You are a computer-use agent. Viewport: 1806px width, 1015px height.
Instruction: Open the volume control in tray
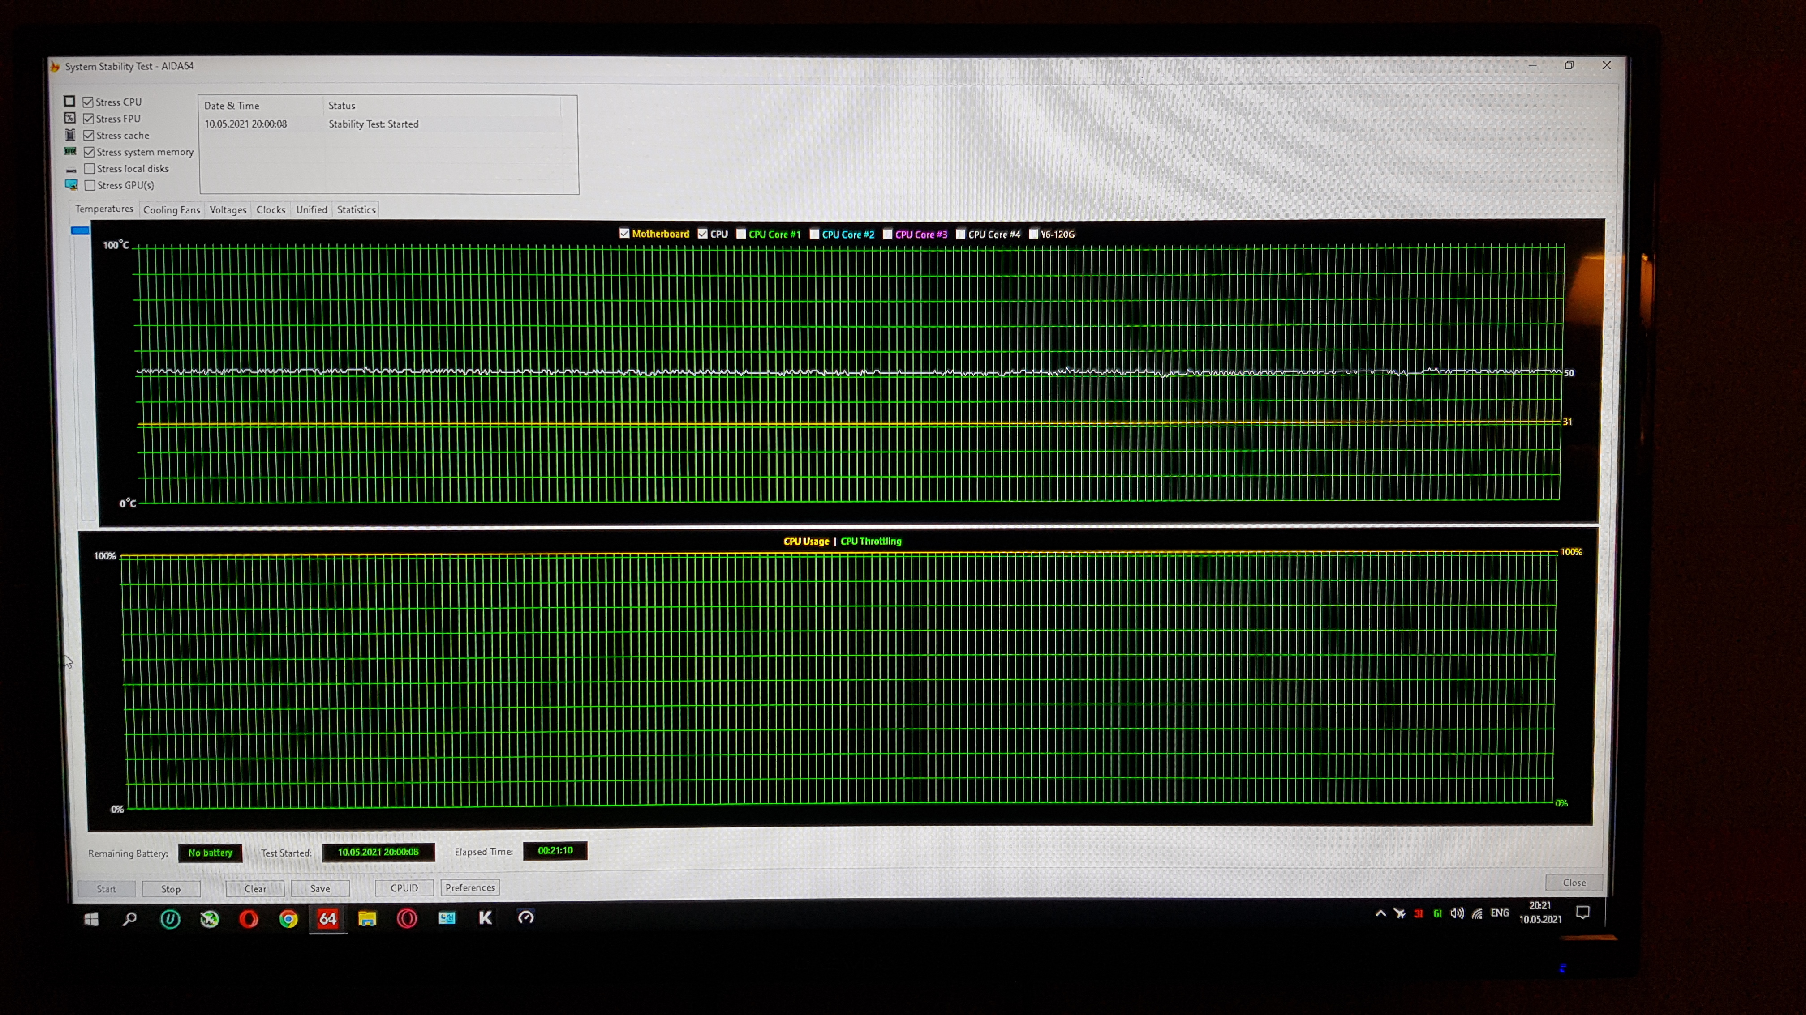click(1457, 913)
